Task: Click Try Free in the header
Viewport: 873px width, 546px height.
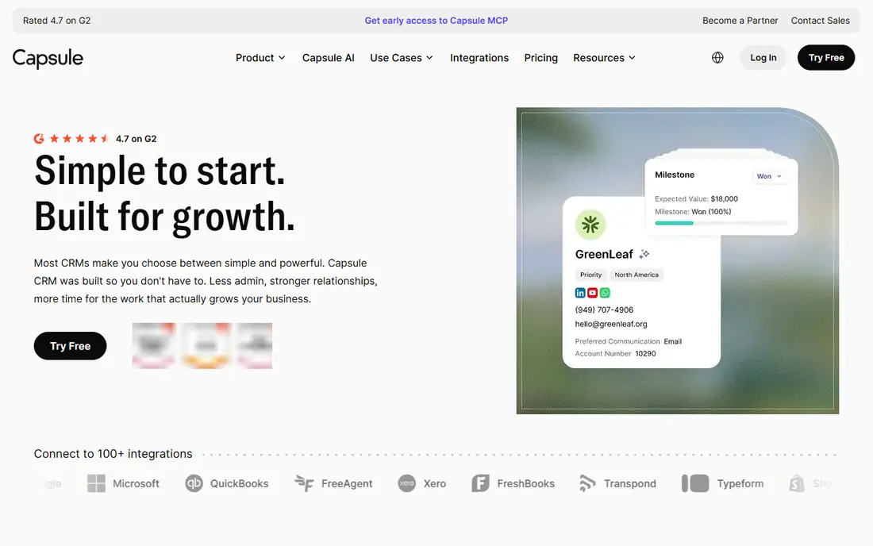Action: 826,57
